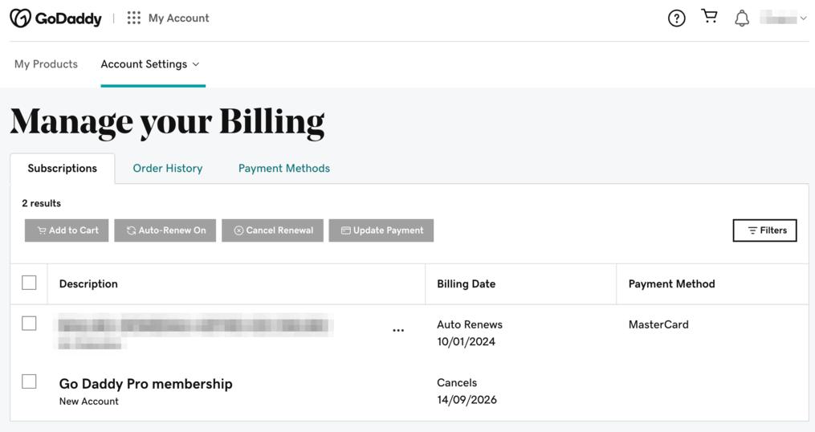Viewport: 815px width, 432px height.
Task: Open the help question mark icon
Action: click(x=676, y=18)
